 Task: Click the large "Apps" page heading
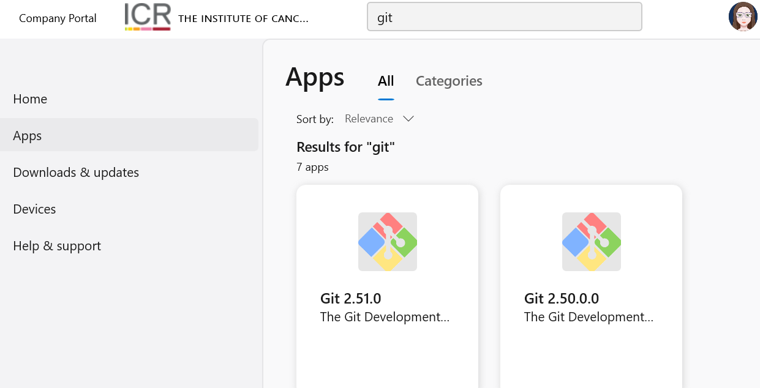pos(315,77)
